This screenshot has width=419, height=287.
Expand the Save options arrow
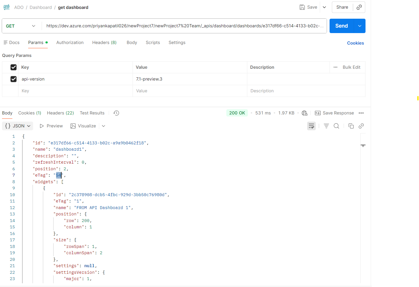pyautogui.click(x=324, y=7)
